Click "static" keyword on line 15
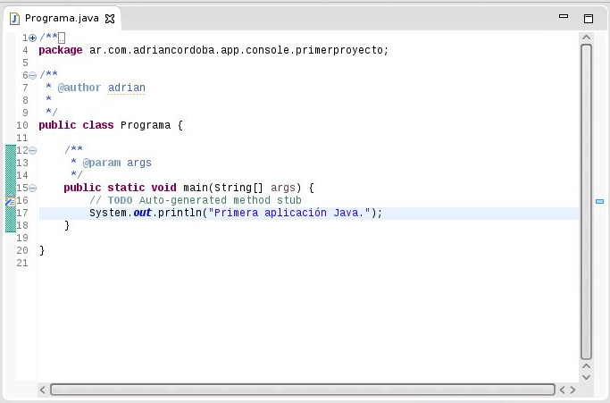Screen dimensions: 610x403 [126, 188]
